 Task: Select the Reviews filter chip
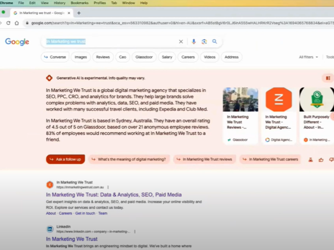coord(103,57)
